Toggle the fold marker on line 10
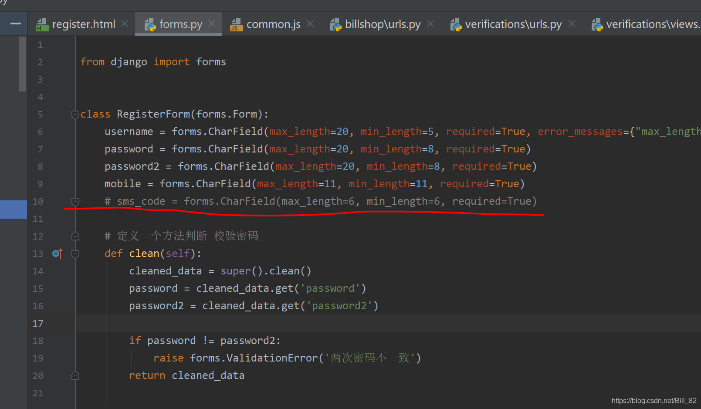The height and width of the screenshot is (409, 701). tap(75, 202)
